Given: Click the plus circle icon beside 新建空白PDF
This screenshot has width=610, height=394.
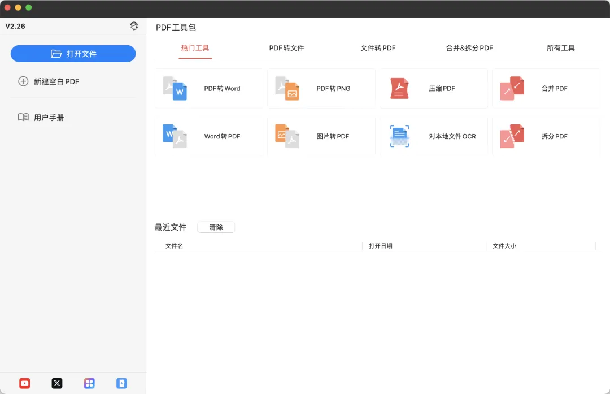Looking at the screenshot, I should click(23, 81).
